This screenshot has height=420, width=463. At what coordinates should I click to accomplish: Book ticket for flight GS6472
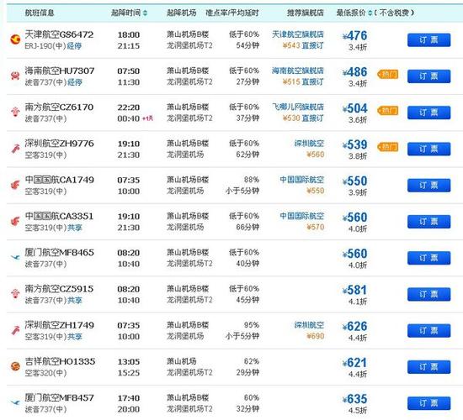[x=428, y=39]
